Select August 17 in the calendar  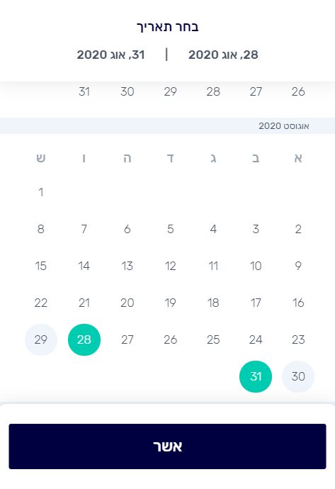point(256,303)
